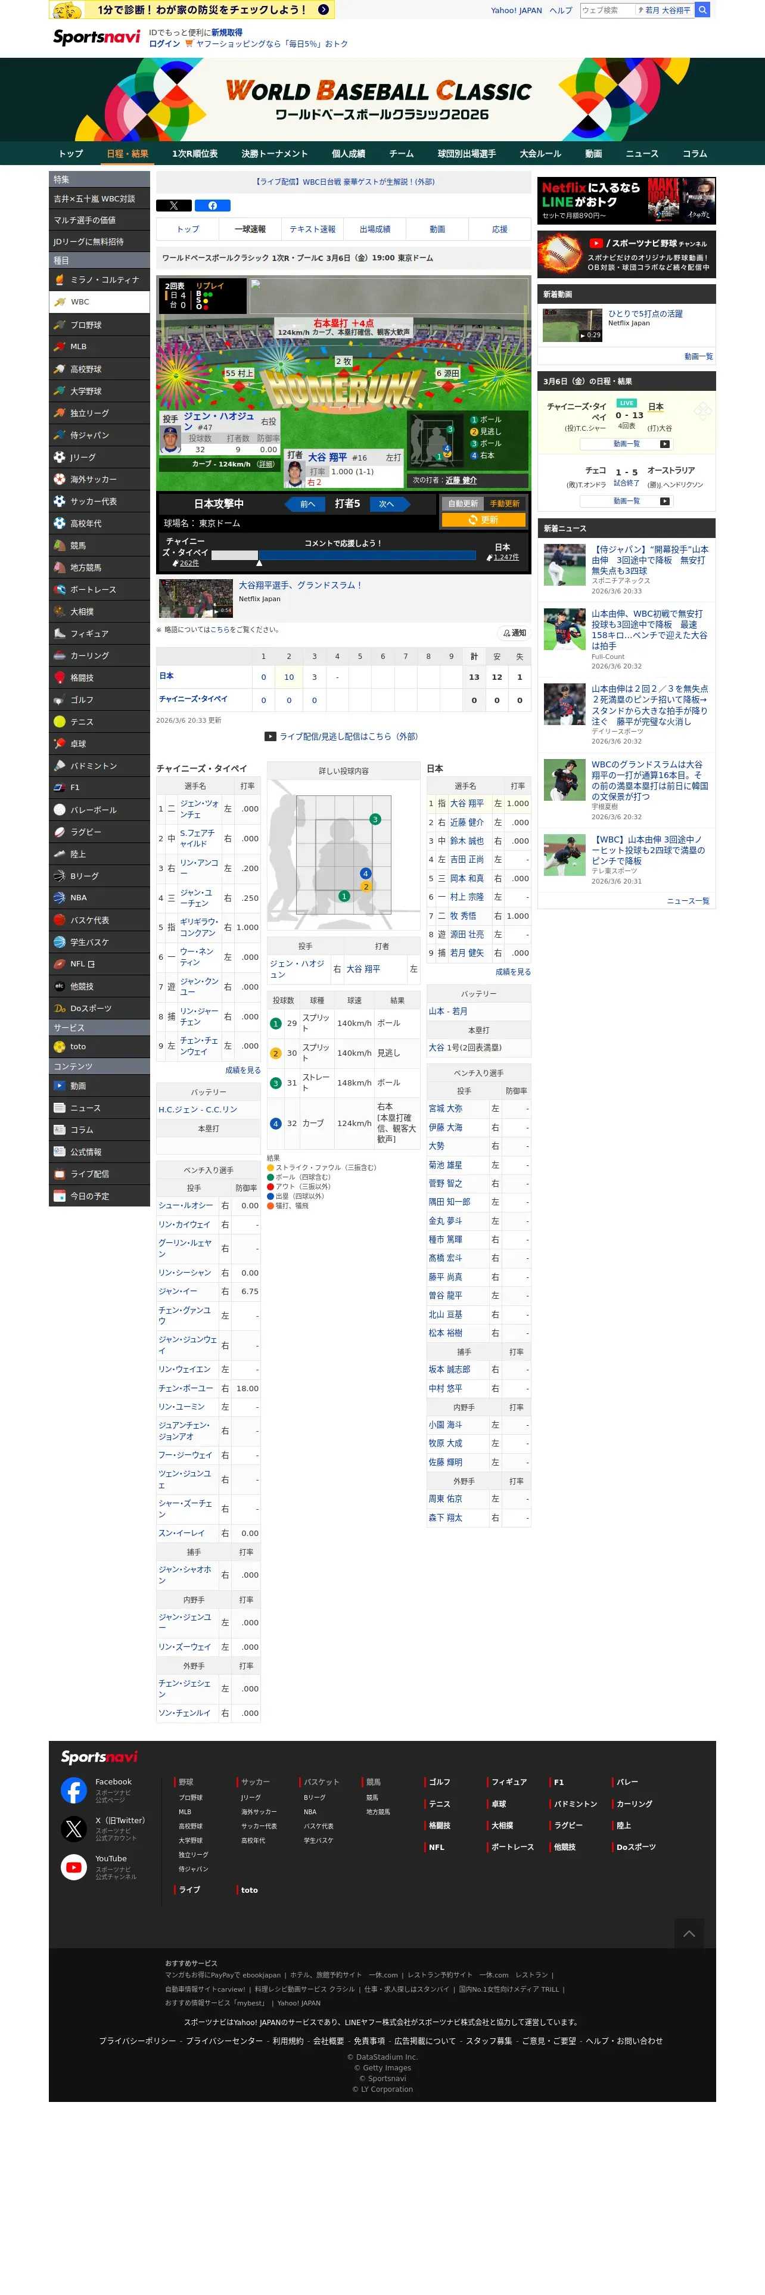Screen dimensions: 765x2295
Task: Switch to 手動更新 mode
Action: (505, 503)
